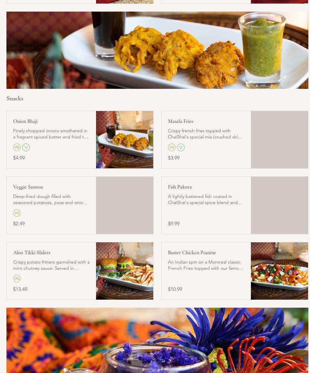Viewport: 310px width, 373px height.
Task: Click the Masala Fries placeholder image
Action: tap(279, 140)
